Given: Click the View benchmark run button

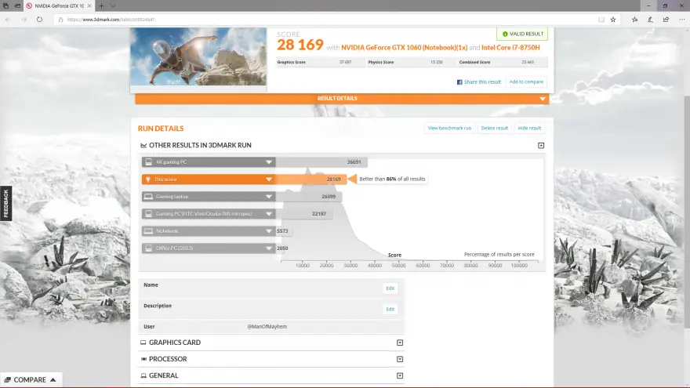Looking at the screenshot, I should pyautogui.click(x=449, y=128).
